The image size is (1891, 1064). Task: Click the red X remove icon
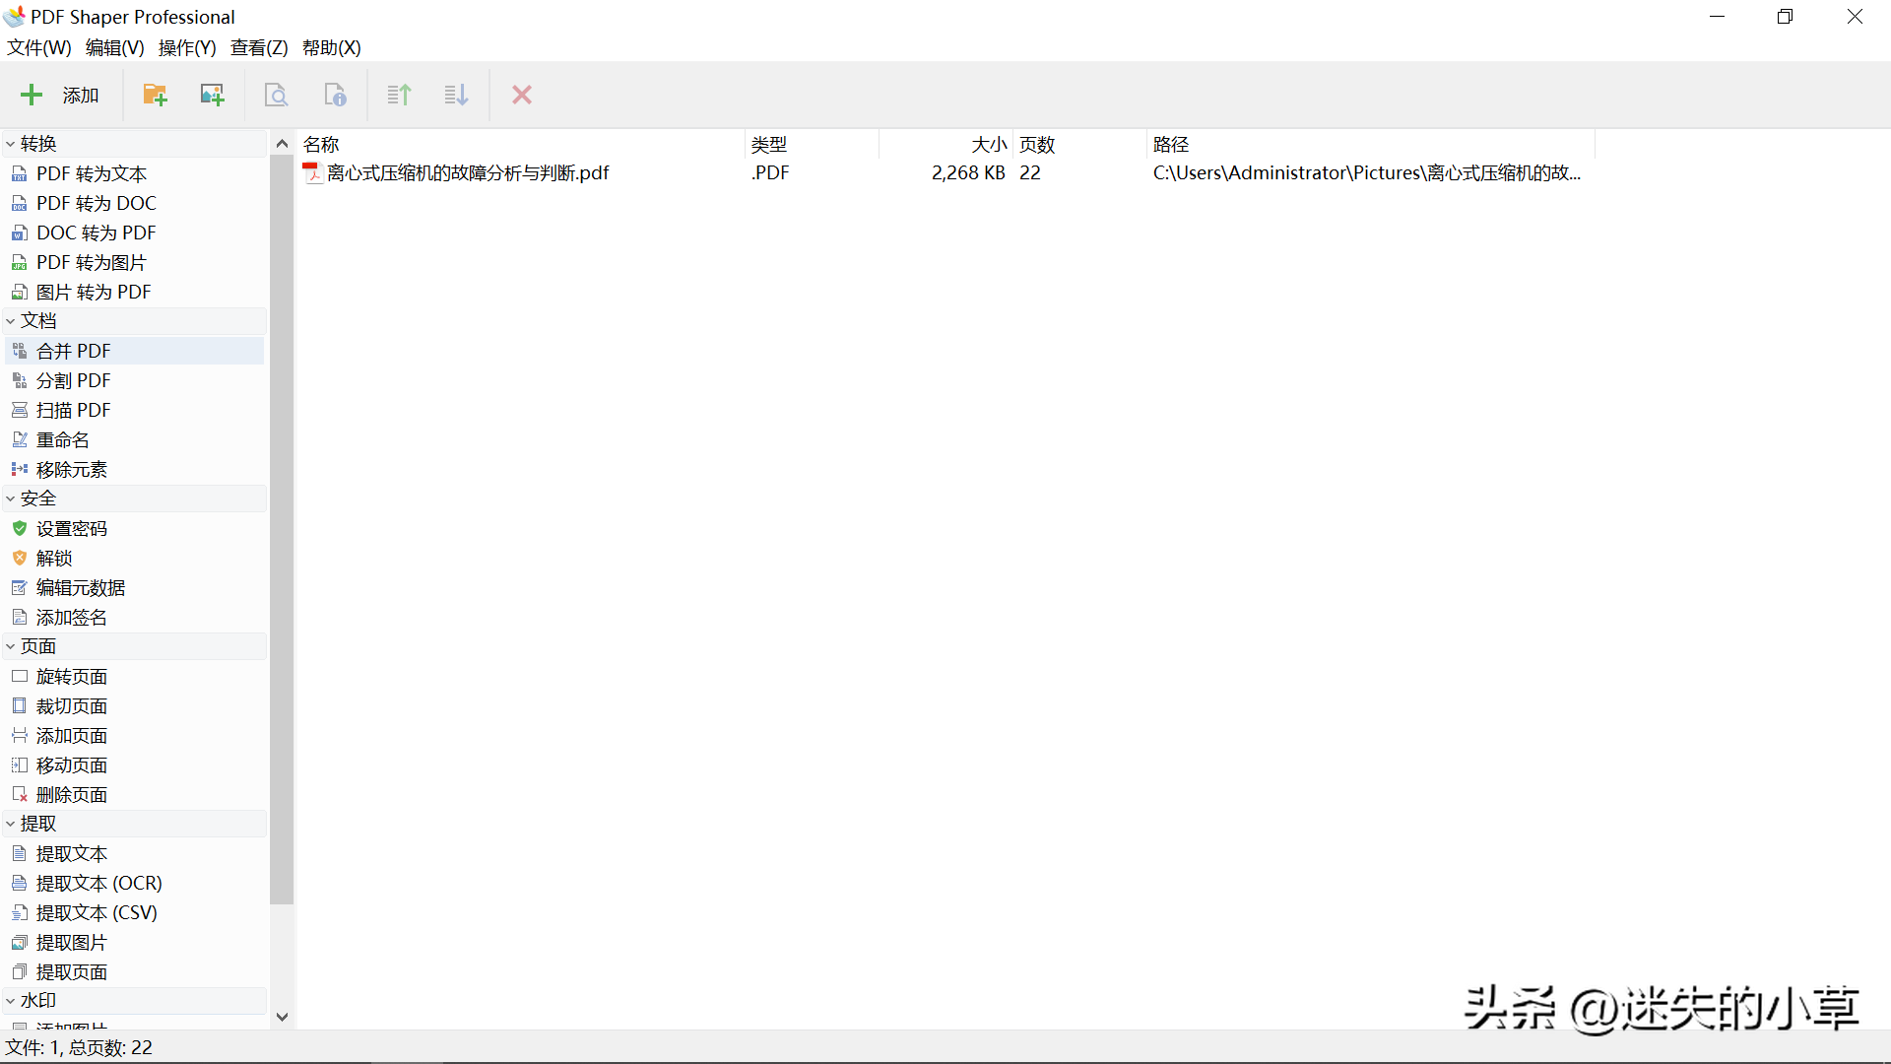[522, 95]
